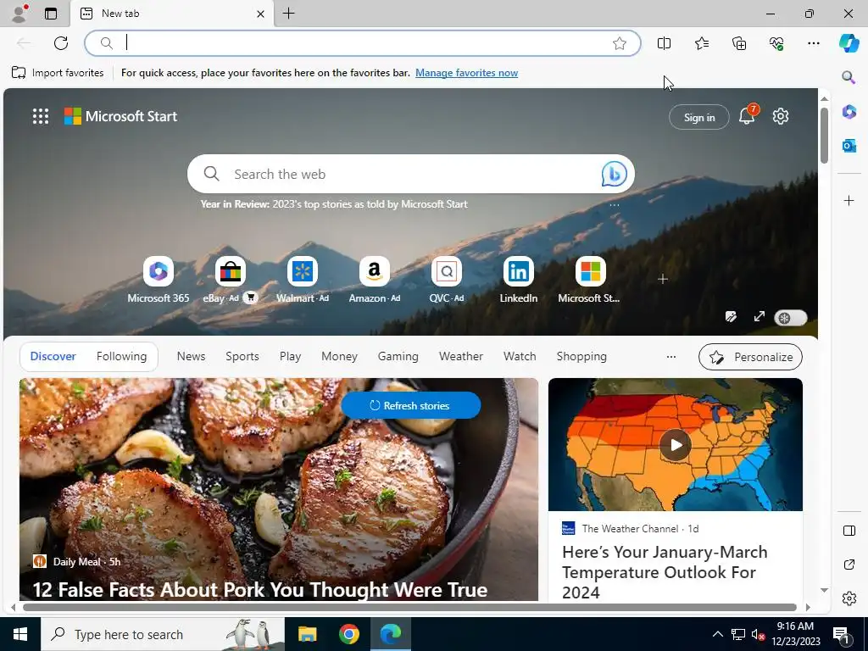
Task: Open the Microsoft Store quick link
Action: tap(590, 280)
